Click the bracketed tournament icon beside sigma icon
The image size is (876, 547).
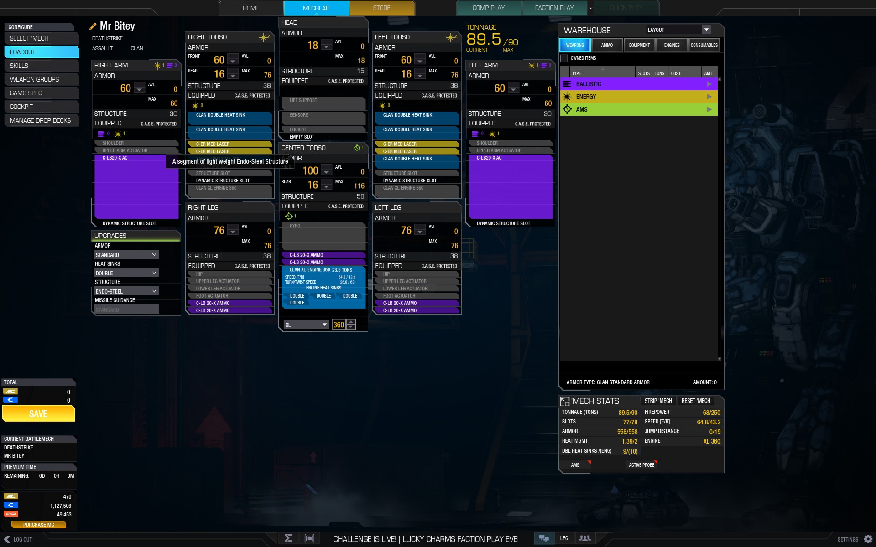click(309, 538)
